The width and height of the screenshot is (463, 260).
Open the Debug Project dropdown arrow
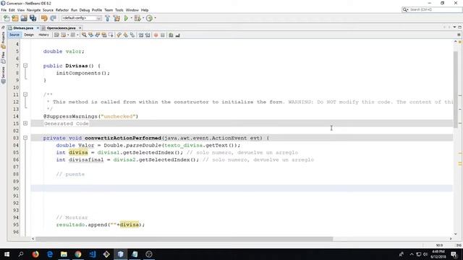click(x=143, y=18)
